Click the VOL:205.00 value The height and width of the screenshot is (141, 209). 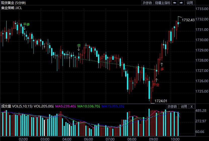(44, 106)
